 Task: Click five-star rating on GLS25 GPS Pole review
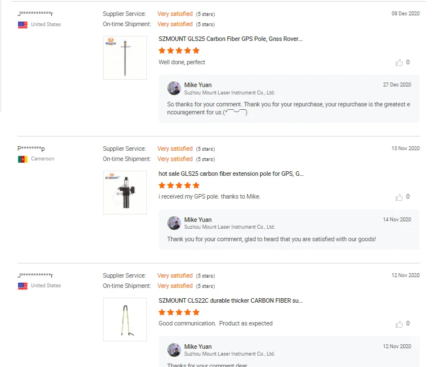(179, 51)
